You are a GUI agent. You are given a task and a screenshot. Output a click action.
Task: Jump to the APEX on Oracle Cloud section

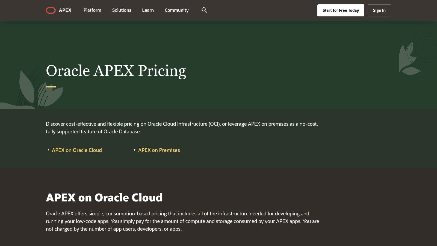coord(77,150)
